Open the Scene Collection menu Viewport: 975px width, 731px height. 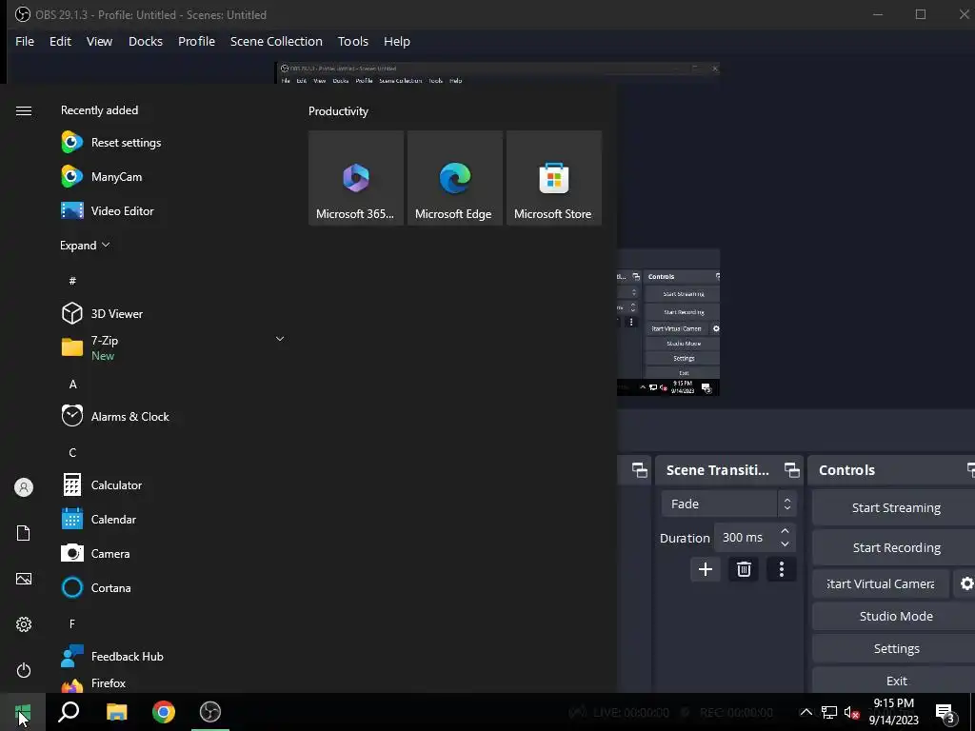click(x=276, y=41)
